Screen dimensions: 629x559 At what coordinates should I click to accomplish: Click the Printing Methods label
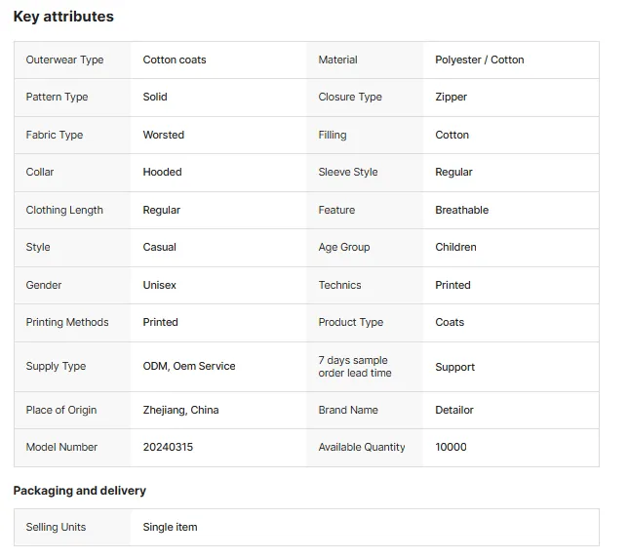point(67,322)
